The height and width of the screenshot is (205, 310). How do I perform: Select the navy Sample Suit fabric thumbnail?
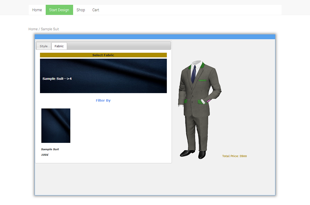point(56,126)
